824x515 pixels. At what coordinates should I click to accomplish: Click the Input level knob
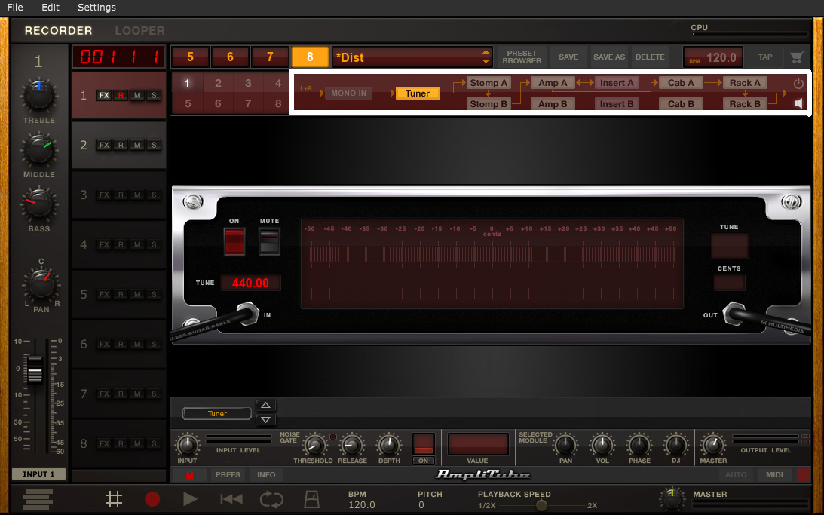[187, 445]
